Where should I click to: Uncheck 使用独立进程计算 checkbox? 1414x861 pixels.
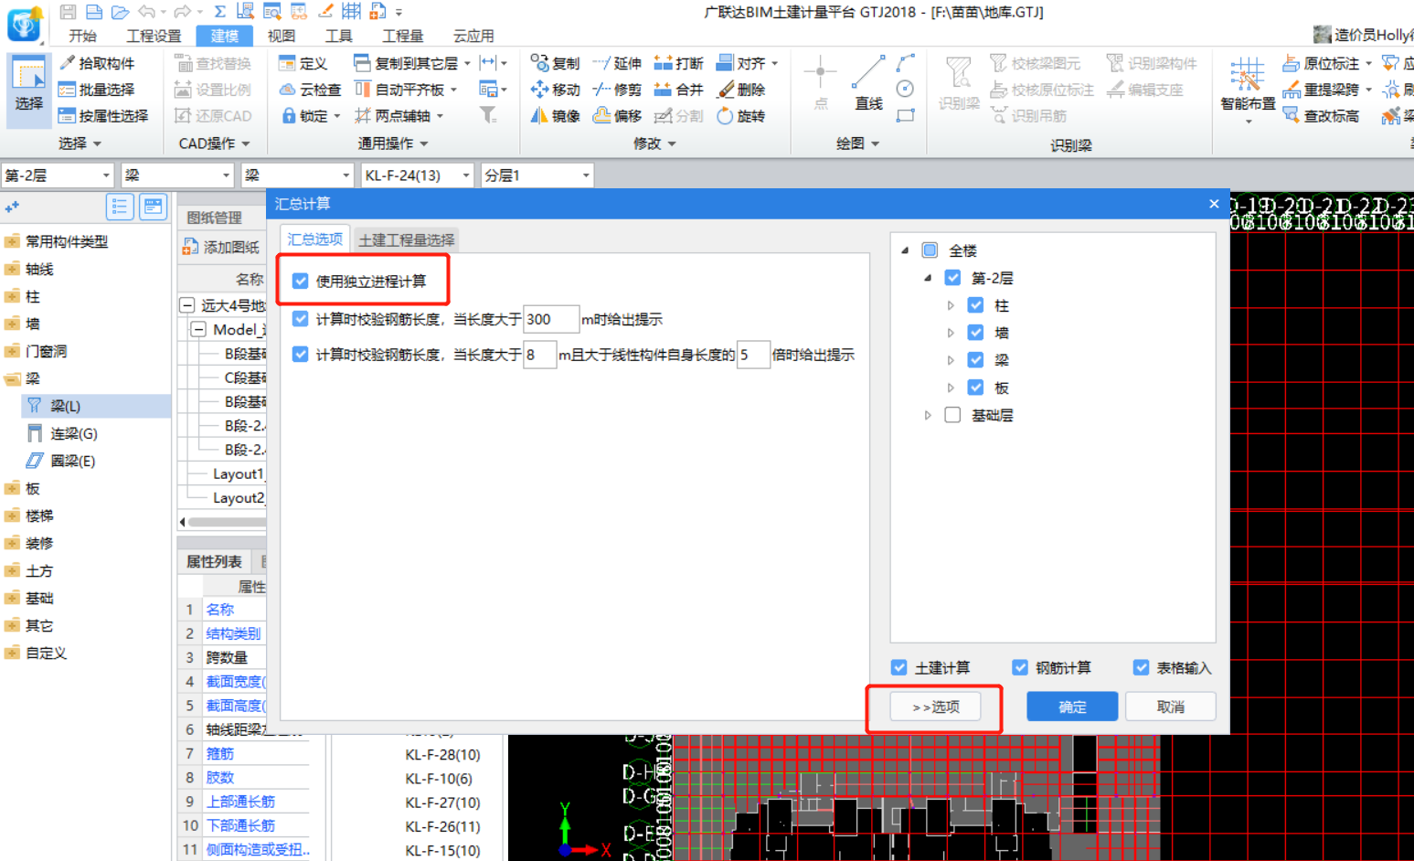pos(300,281)
